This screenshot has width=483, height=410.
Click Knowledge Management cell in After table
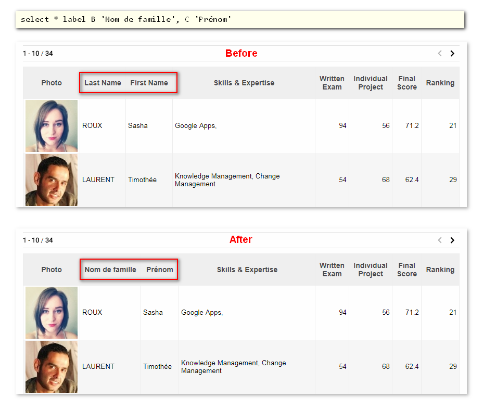coord(233,367)
